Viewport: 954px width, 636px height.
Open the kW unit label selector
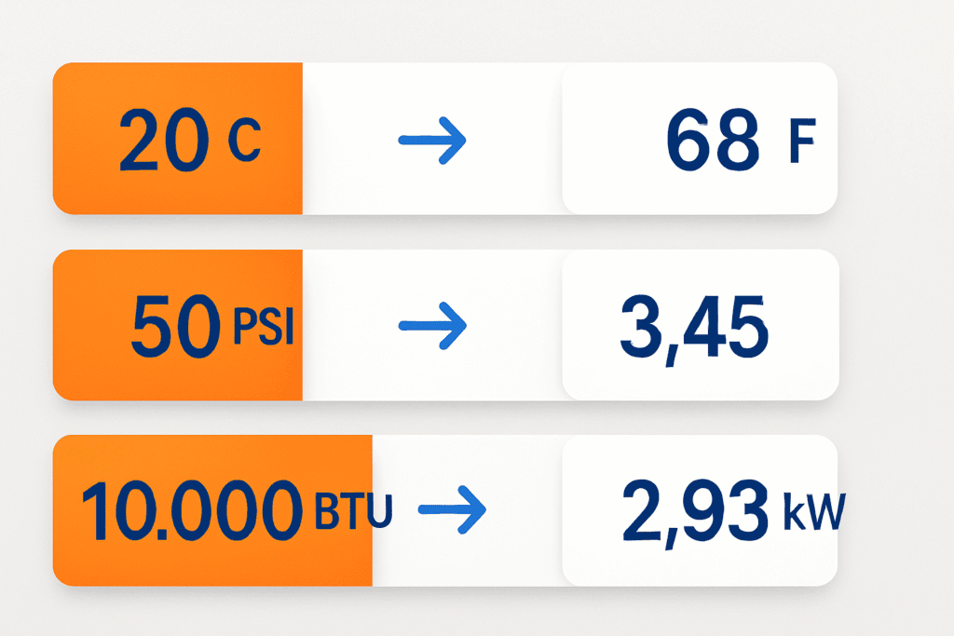pos(813,512)
